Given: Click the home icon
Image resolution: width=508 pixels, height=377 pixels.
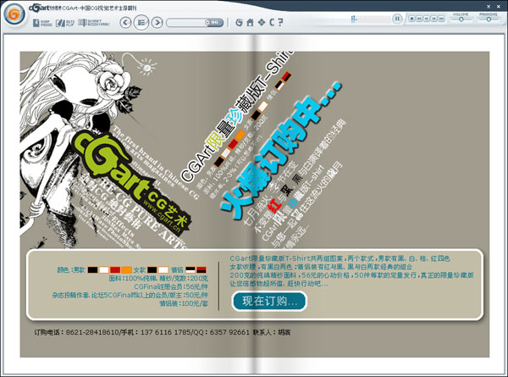Looking at the screenshot, I should [x=250, y=22].
